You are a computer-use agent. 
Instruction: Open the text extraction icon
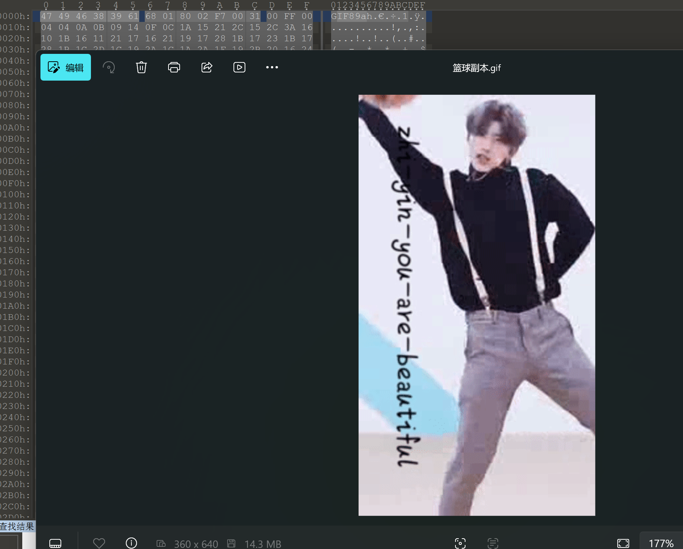492,543
